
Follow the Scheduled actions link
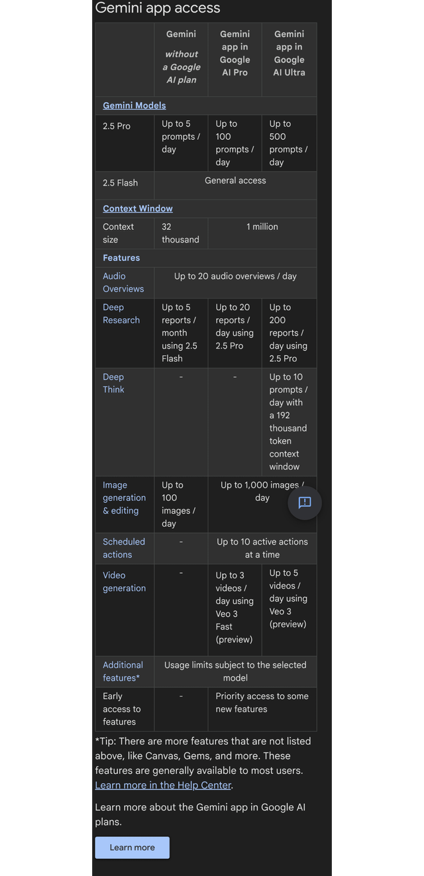[123, 548]
